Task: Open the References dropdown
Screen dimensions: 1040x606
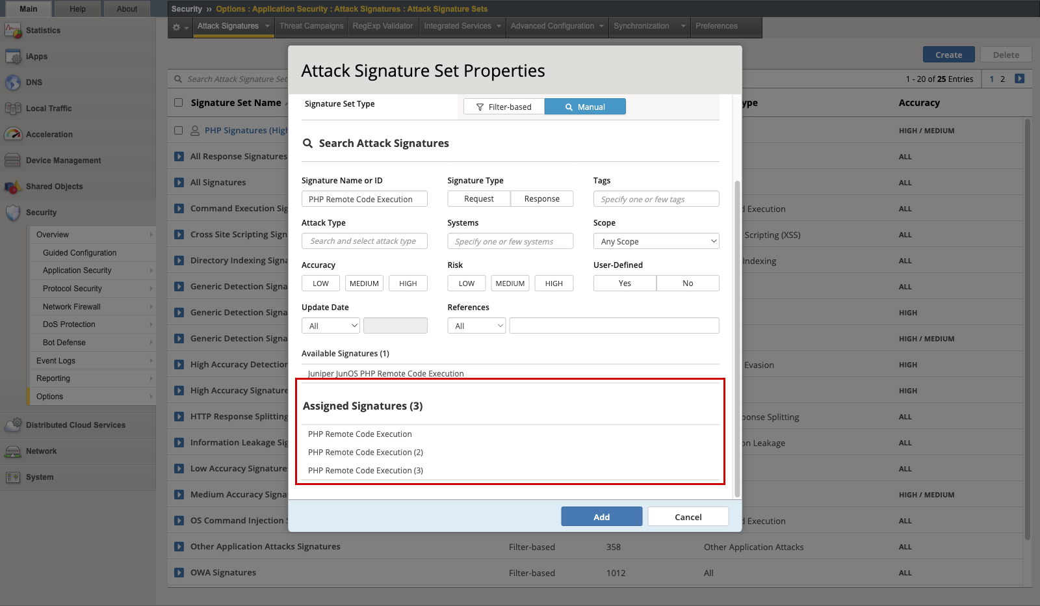Action: pos(476,326)
